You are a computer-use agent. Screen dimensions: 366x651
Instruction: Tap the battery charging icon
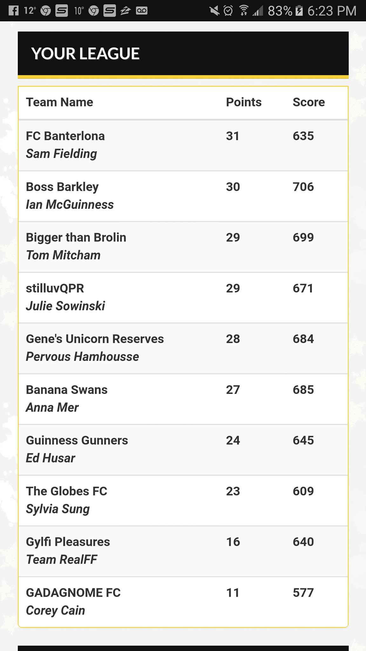tap(299, 11)
